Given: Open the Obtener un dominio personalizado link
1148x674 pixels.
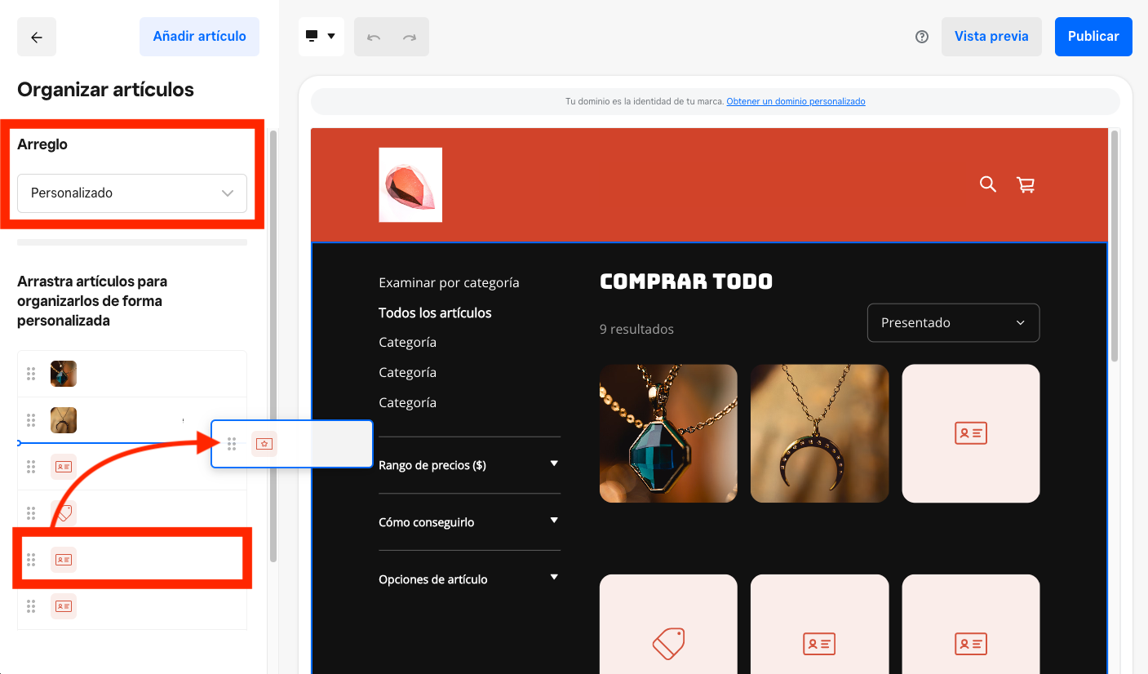Looking at the screenshot, I should (x=796, y=101).
